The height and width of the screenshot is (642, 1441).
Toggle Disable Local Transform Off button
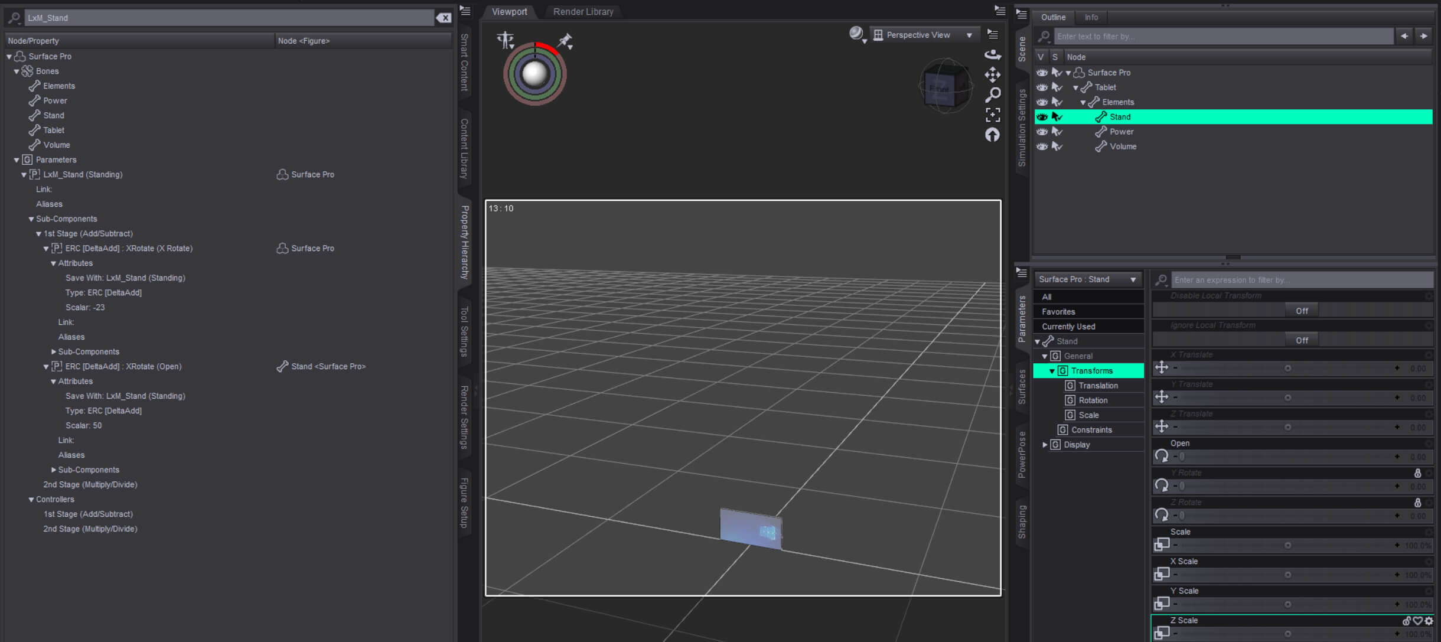pyautogui.click(x=1302, y=311)
